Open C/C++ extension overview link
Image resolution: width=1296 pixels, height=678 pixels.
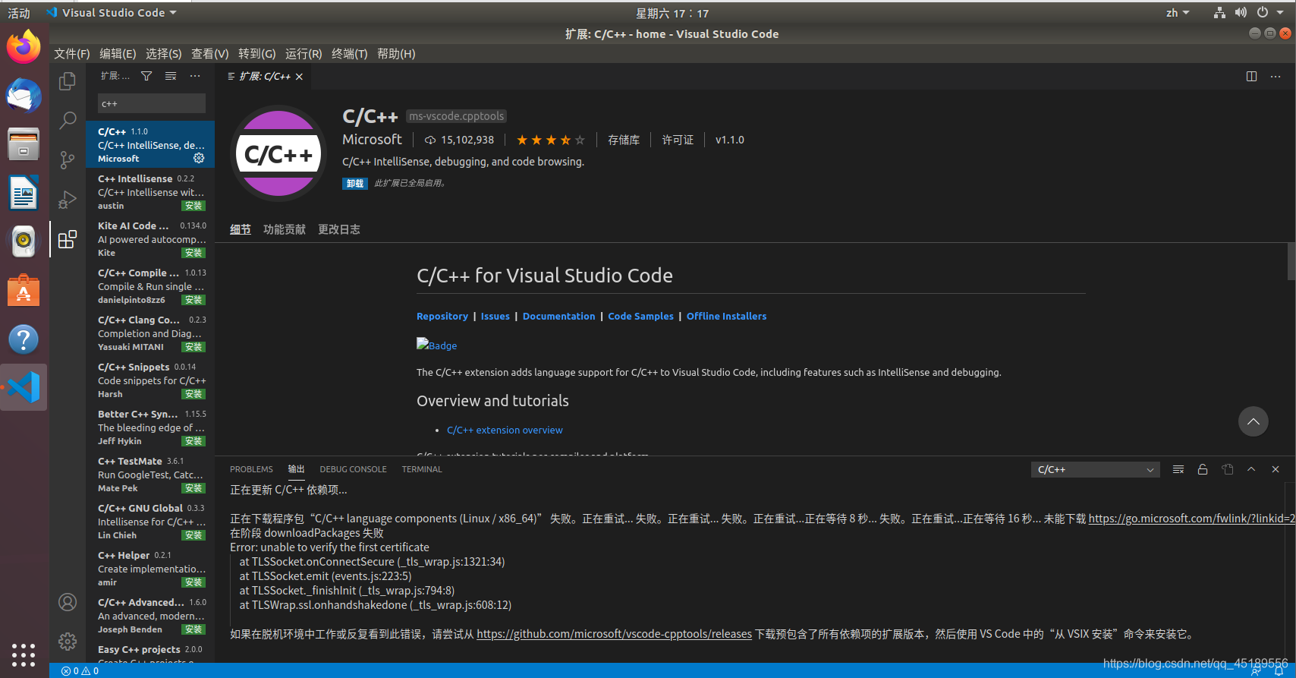tap(505, 430)
